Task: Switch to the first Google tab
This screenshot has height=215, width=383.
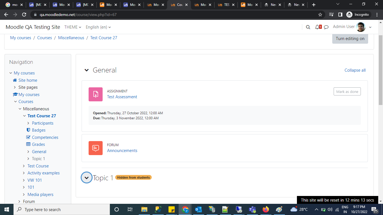Action: [x=14, y=5]
